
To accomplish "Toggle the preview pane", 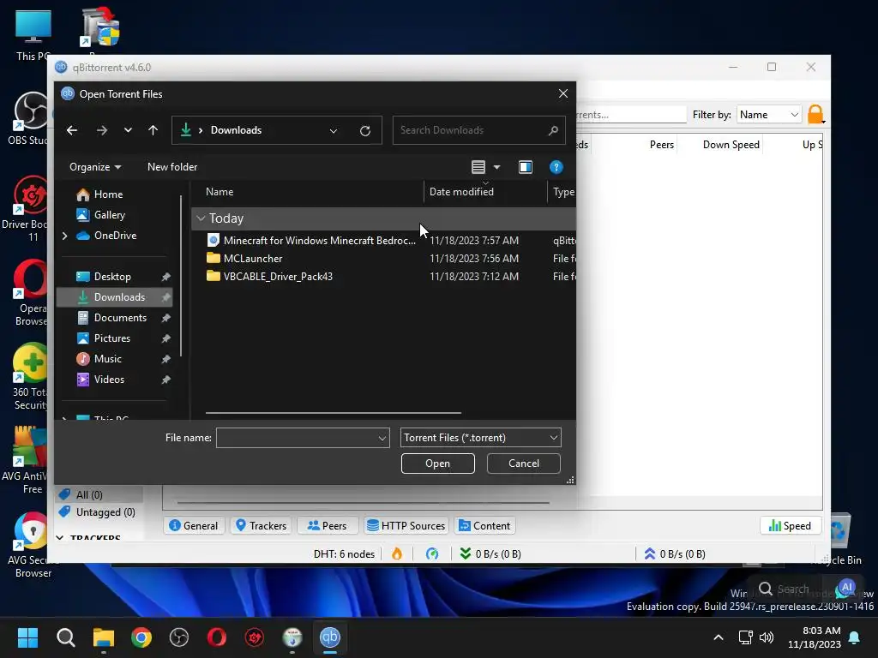I will click(x=526, y=167).
